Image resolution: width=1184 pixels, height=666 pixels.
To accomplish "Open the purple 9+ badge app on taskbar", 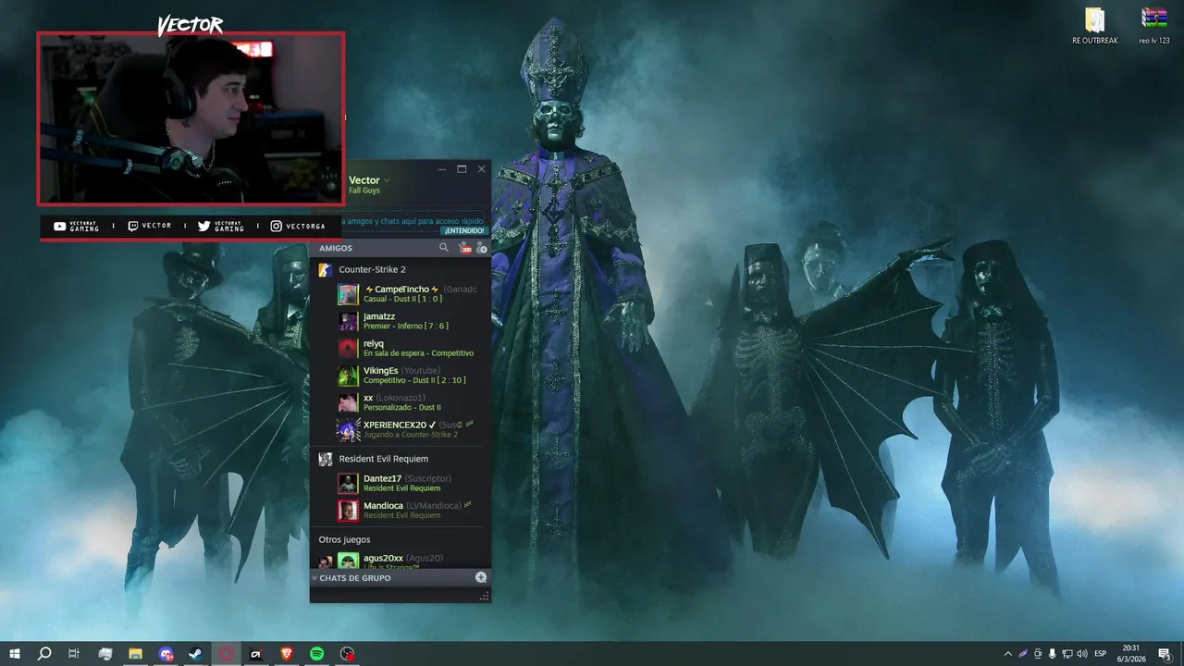I will point(166,654).
